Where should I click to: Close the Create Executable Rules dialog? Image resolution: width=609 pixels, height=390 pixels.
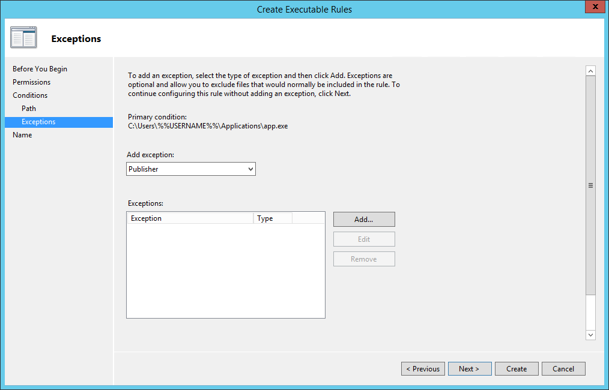click(x=595, y=7)
